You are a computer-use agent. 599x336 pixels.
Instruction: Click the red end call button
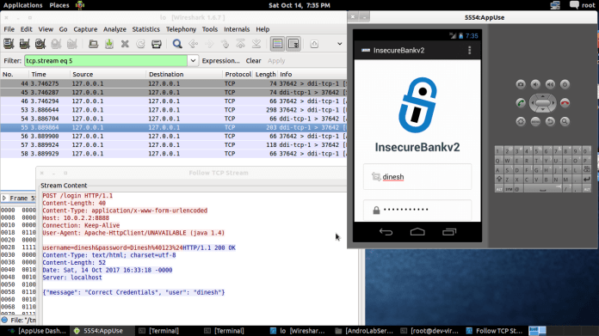[x=565, y=103]
